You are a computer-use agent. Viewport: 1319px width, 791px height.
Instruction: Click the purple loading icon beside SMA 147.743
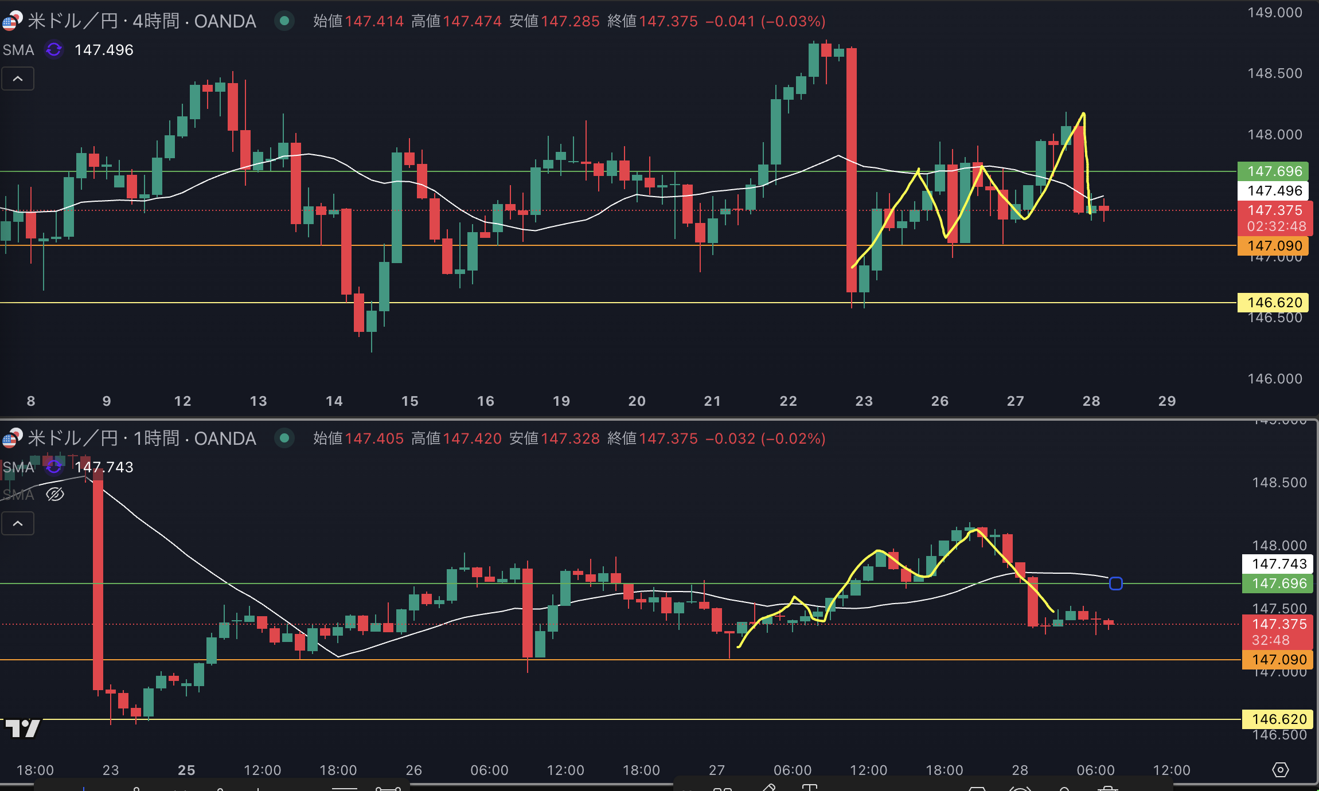pyautogui.click(x=54, y=467)
